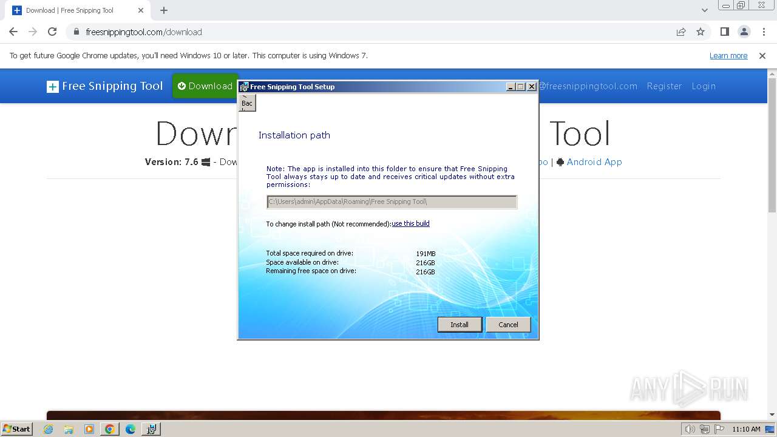Screen dimensions: 777x437
Task: Open the Register link in site header
Action: pyautogui.click(x=664, y=86)
